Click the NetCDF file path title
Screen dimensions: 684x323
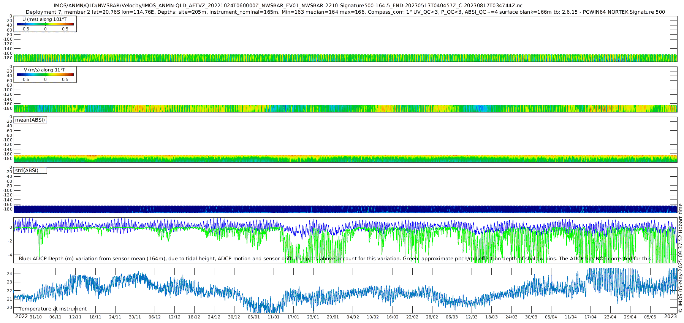pos(288,6)
